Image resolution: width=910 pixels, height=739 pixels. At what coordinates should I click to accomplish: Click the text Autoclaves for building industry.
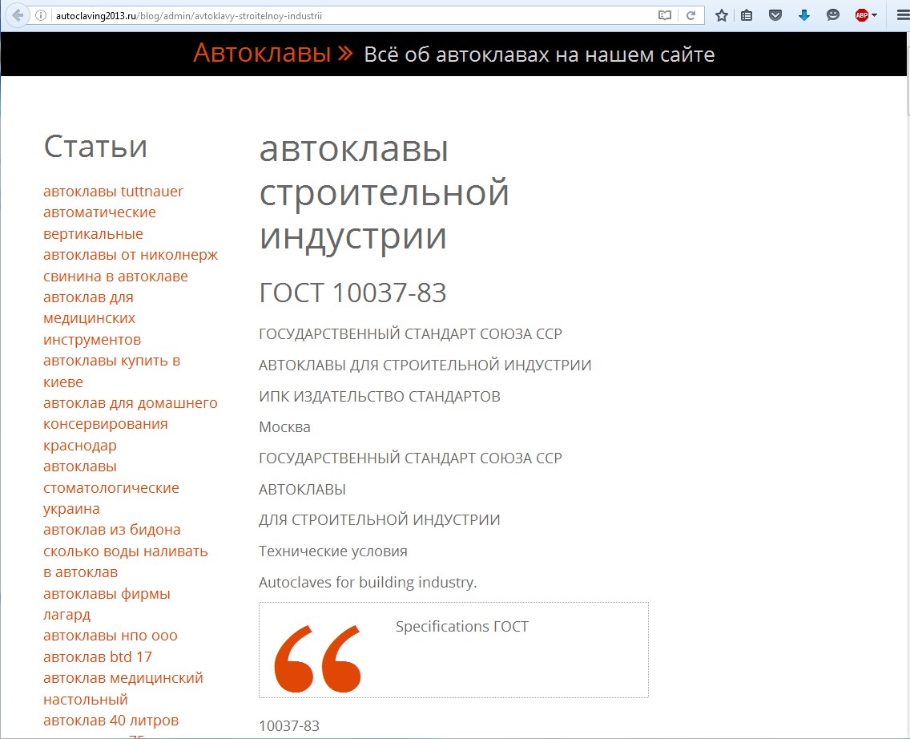(x=368, y=582)
